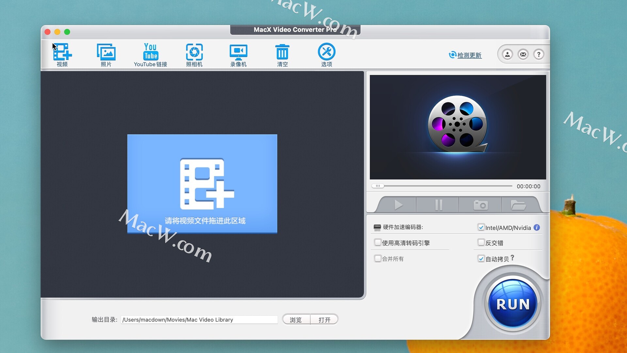Open the snapshot folder icon
This screenshot has height=353, width=627.
[518, 205]
